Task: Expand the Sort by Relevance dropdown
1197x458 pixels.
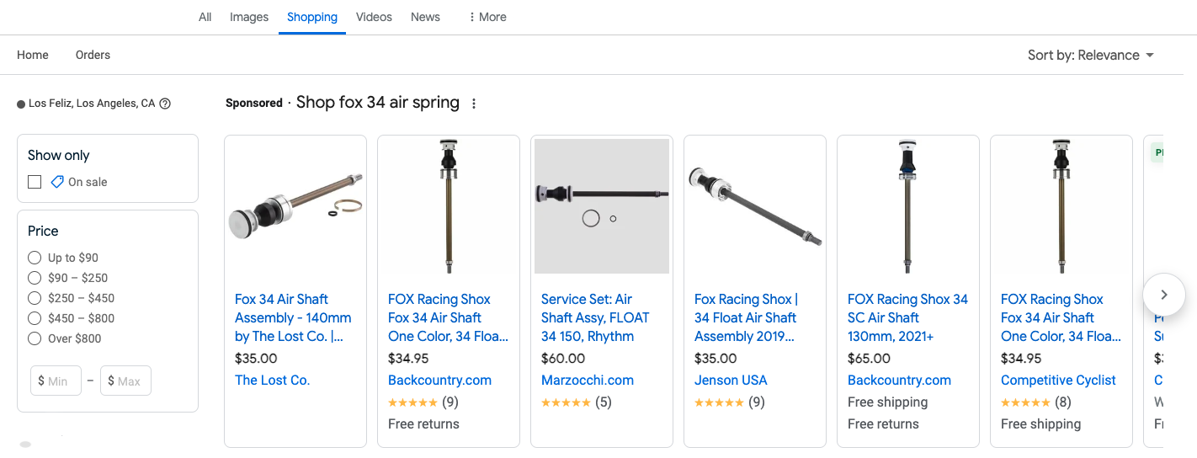Action: [x=1090, y=55]
